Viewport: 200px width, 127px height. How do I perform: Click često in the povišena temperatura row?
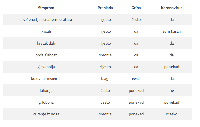pyautogui.click(x=136, y=20)
